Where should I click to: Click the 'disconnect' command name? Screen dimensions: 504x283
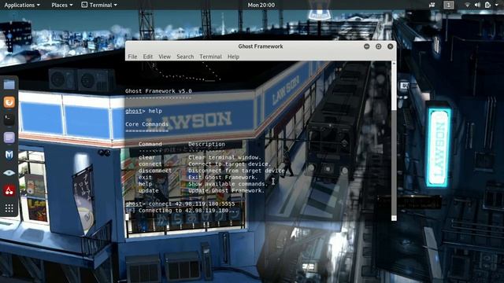click(x=155, y=171)
